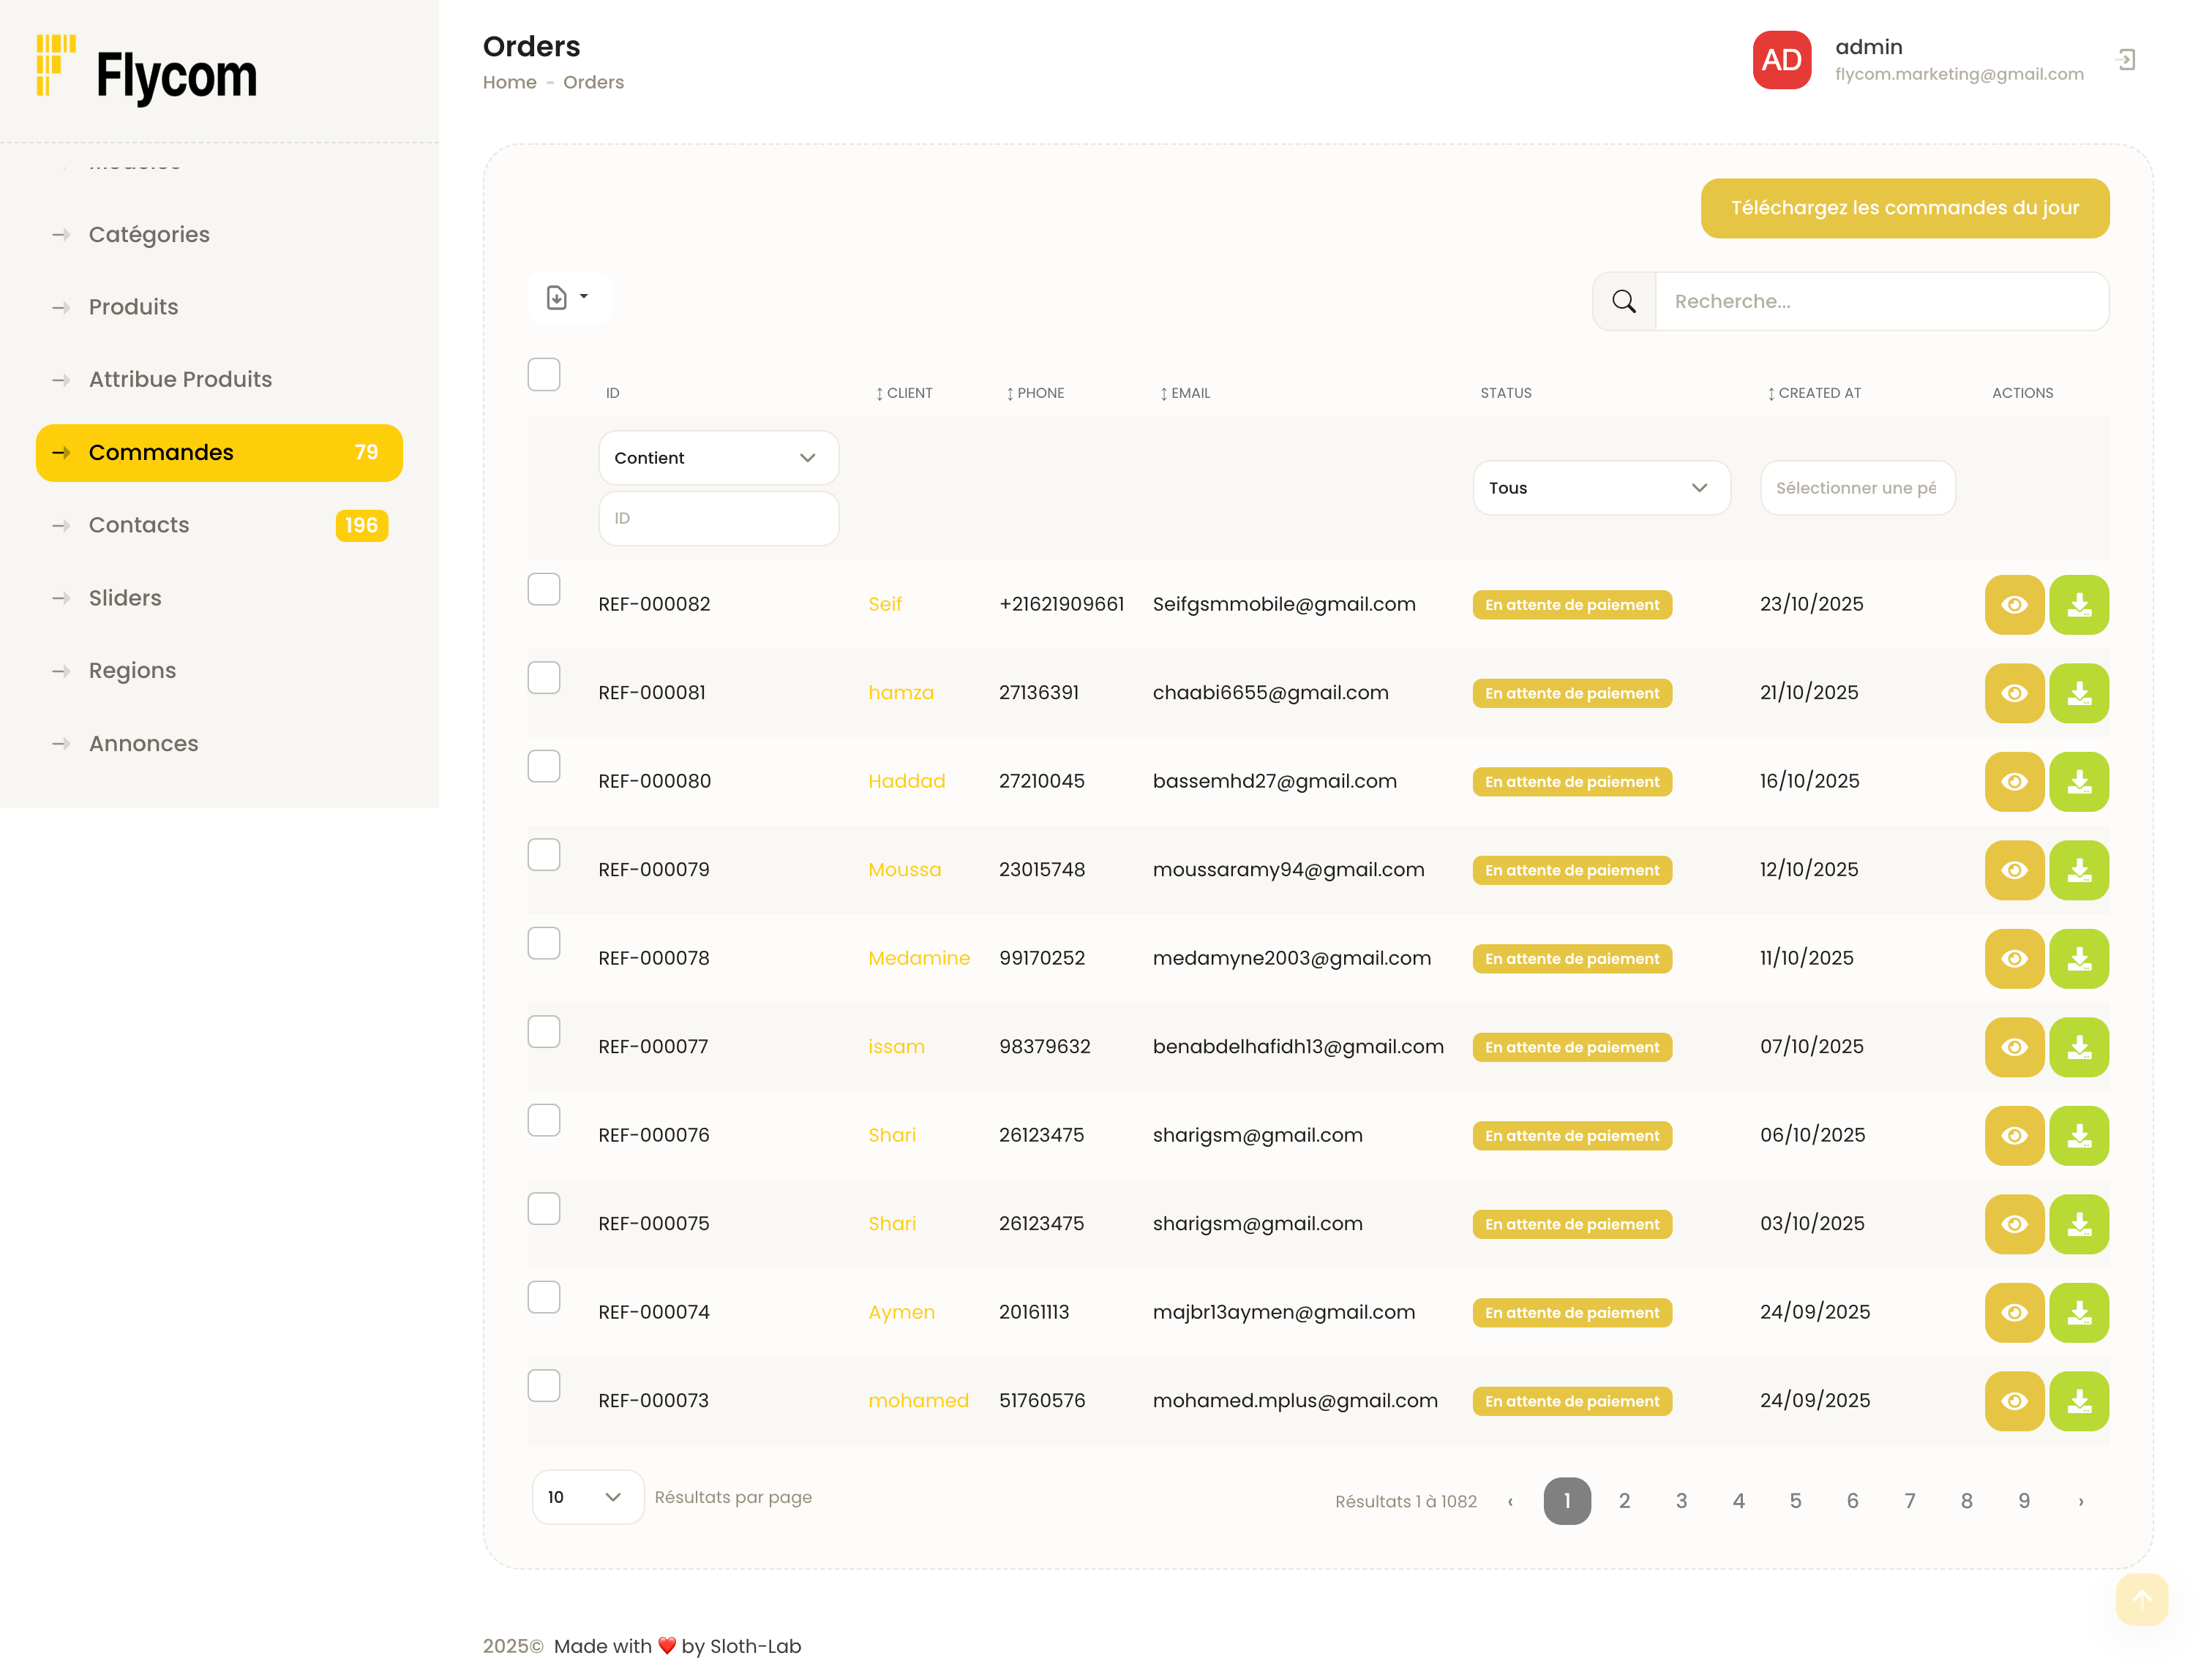Viewport: 2198px width, 1680px height.
Task: View order REF-000082 details eye icon
Action: [x=2014, y=604]
